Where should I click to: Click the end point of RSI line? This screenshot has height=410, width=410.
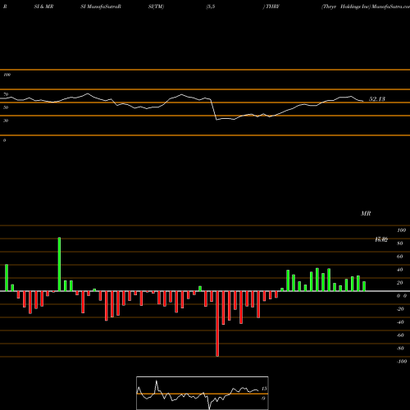pyautogui.click(x=363, y=102)
